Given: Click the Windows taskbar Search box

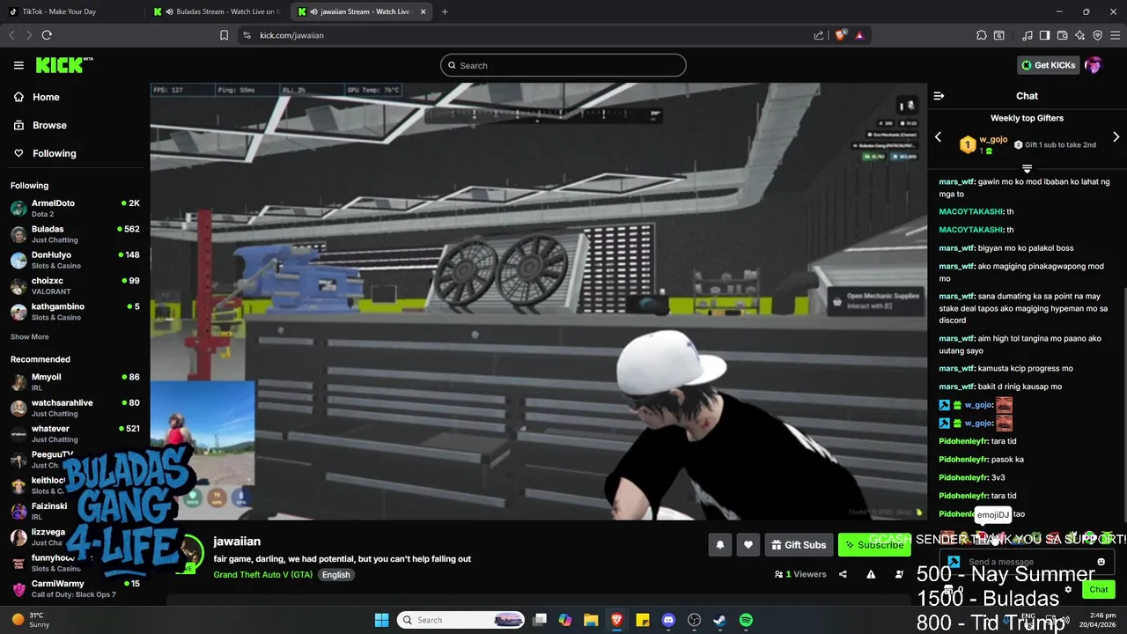Looking at the screenshot, I should click(x=460, y=620).
